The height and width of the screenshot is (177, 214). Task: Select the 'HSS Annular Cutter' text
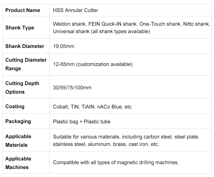click(76, 10)
